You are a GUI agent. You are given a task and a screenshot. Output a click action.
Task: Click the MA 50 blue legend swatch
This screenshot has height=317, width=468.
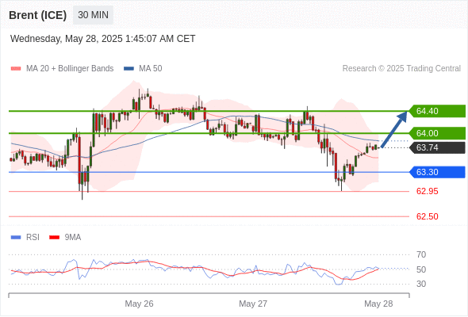tap(129, 69)
